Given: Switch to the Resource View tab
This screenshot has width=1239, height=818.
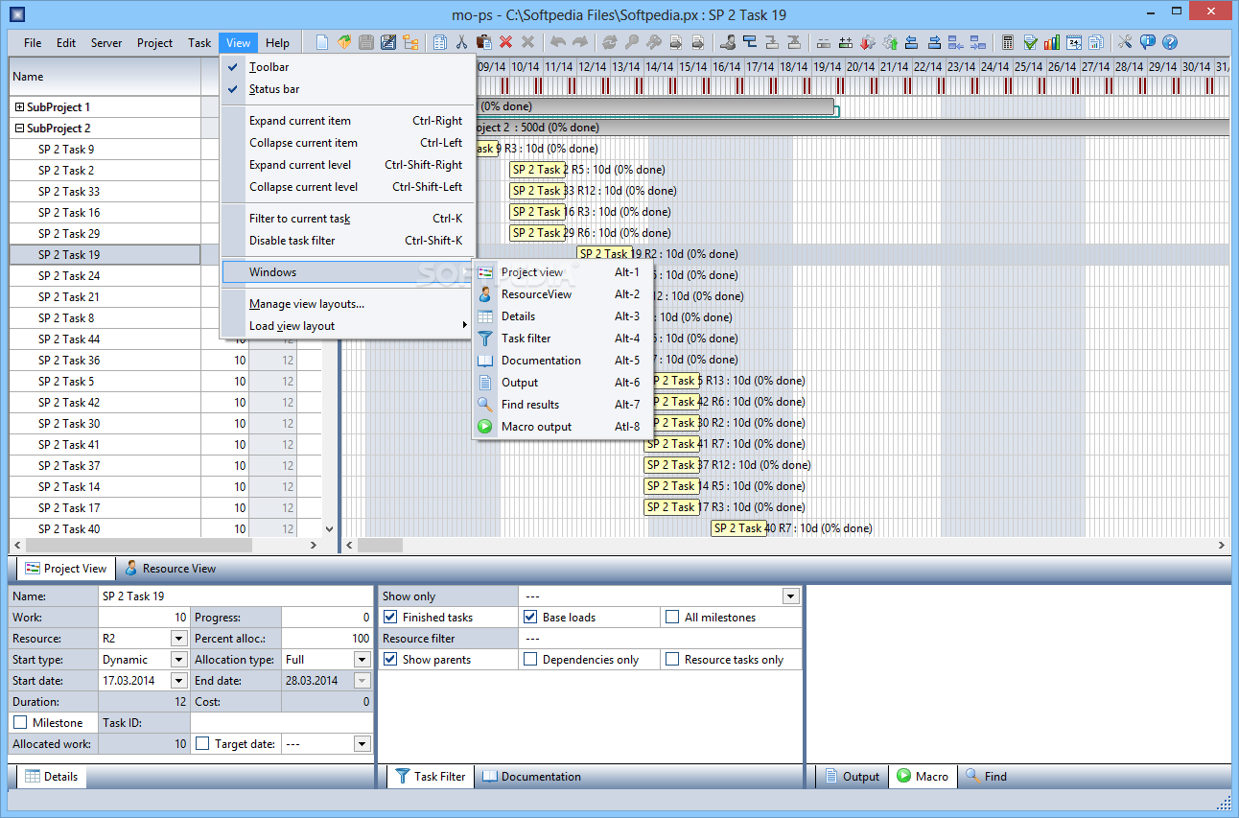Looking at the screenshot, I should pos(170,569).
